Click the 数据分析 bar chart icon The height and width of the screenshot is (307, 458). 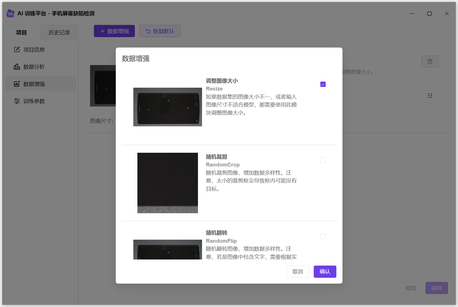17,67
